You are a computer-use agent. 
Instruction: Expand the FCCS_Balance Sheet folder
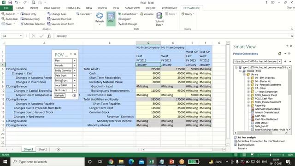(248, 95)
